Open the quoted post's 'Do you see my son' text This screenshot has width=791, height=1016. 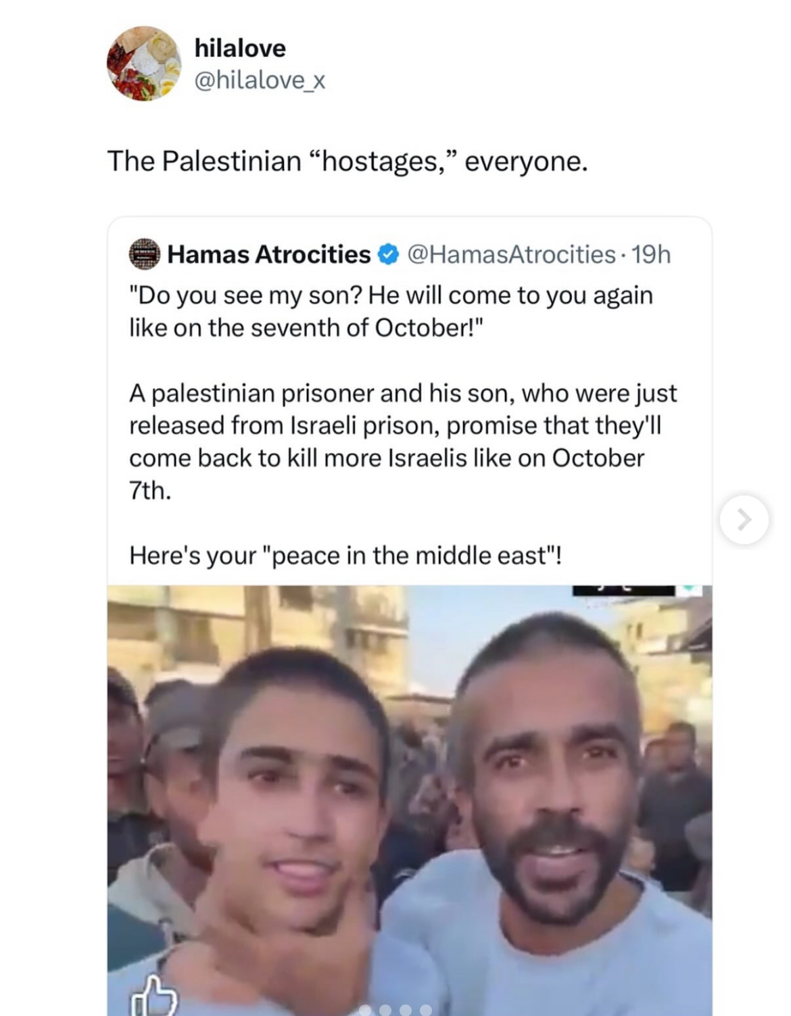tap(391, 312)
